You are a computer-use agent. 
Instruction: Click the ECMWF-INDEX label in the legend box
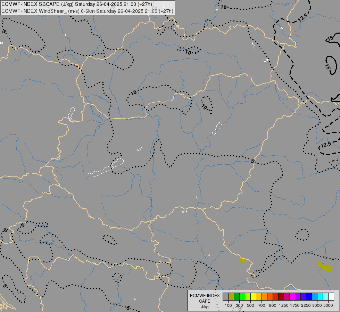[x=205, y=296]
